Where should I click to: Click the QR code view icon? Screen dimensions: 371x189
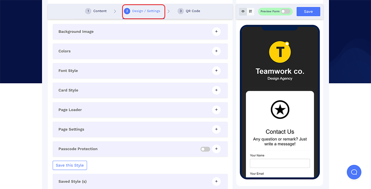pyautogui.click(x=250, y=12)
